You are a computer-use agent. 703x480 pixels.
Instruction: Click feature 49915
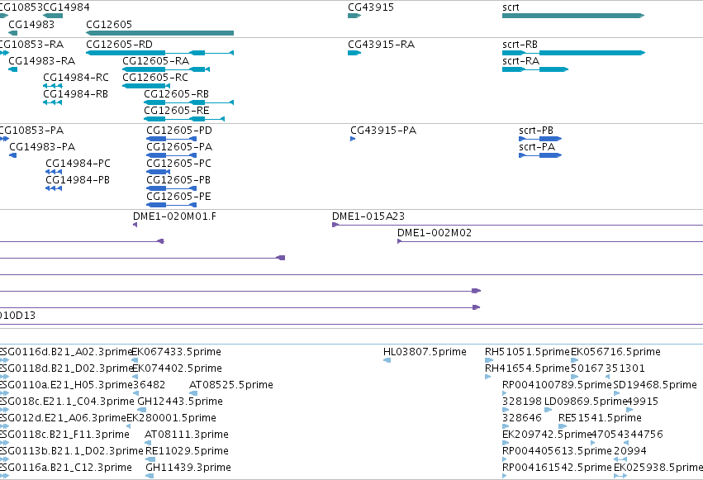(642, 402)
